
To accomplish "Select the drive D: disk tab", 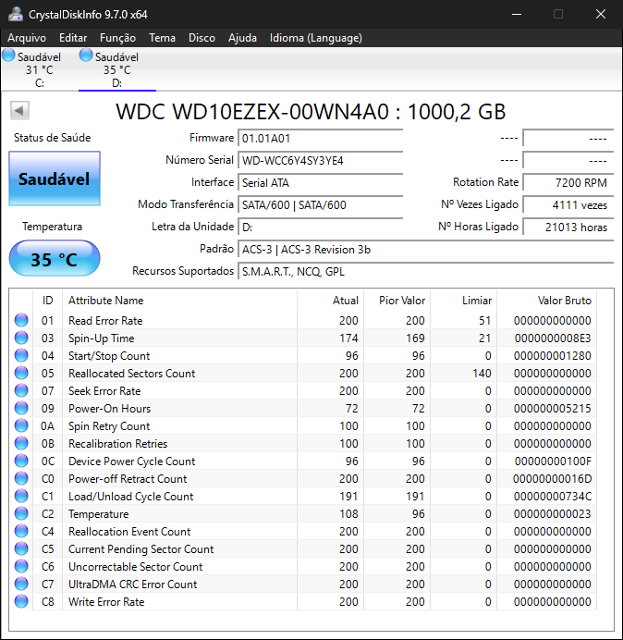I will tap(116, 69).
